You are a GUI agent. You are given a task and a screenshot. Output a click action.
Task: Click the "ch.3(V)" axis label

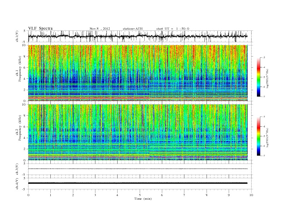(x=17, y=169)
